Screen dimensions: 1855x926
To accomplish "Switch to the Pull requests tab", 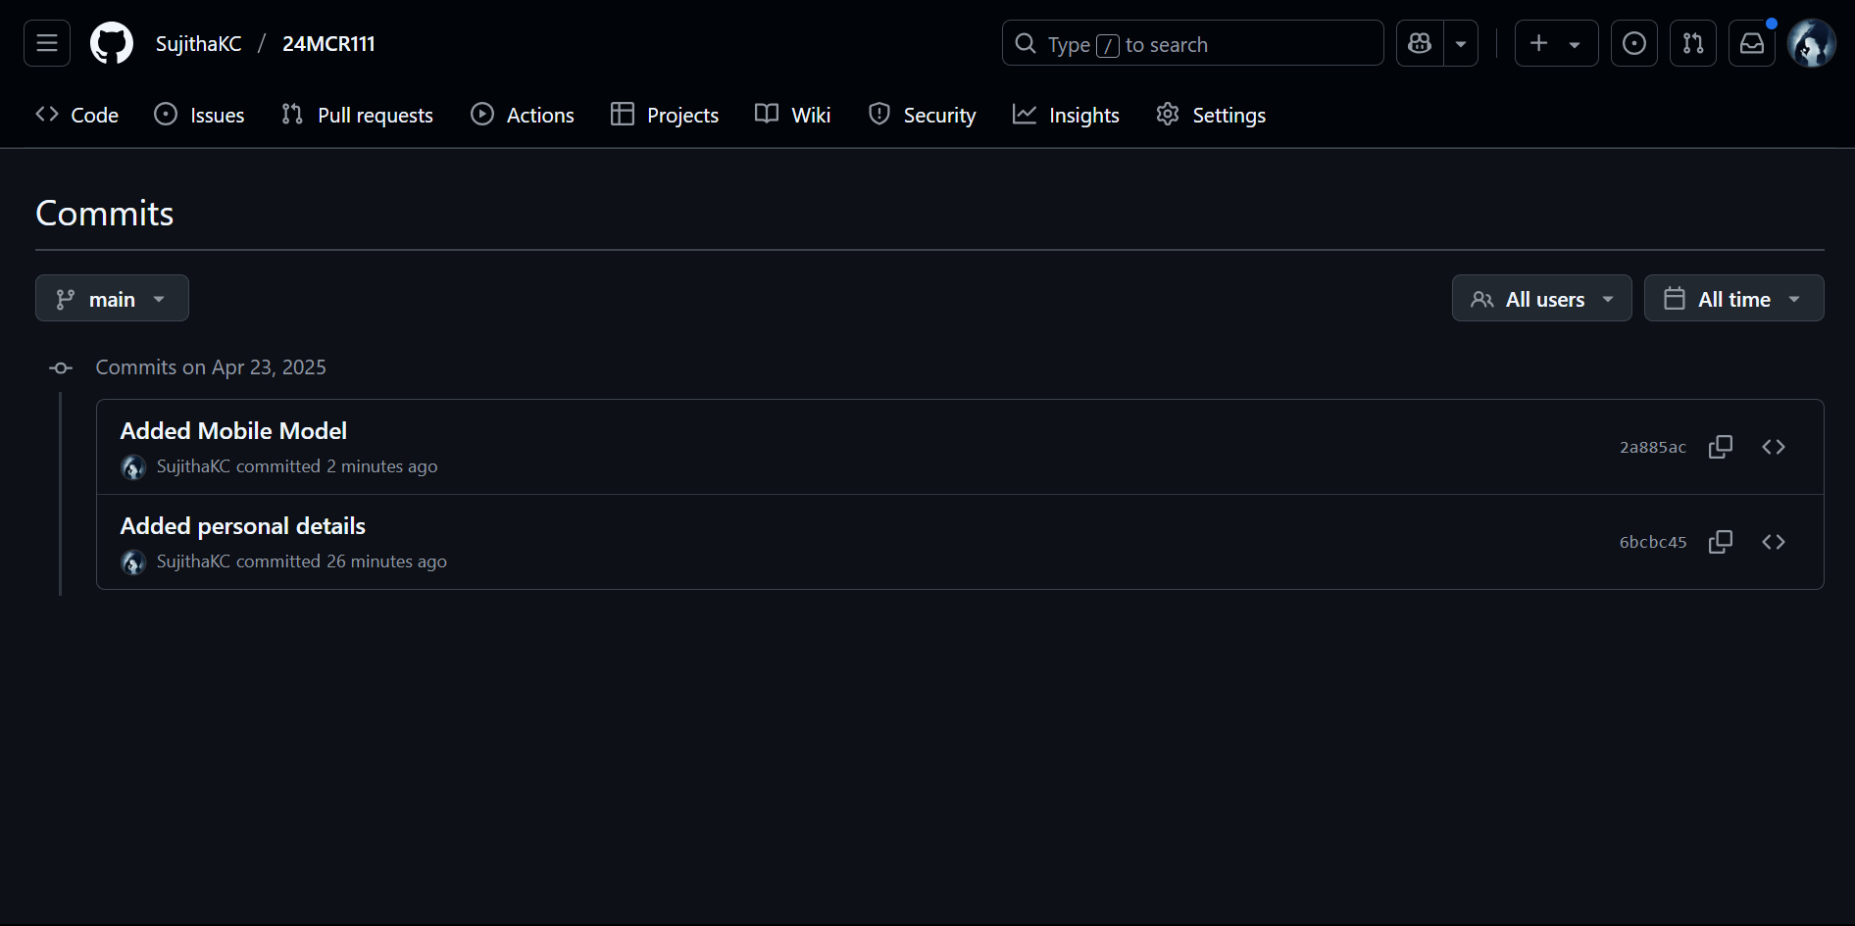I will click(x=357, y=115).
